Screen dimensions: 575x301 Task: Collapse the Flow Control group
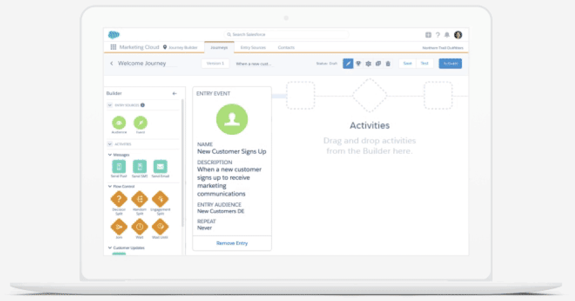(110, 186)
